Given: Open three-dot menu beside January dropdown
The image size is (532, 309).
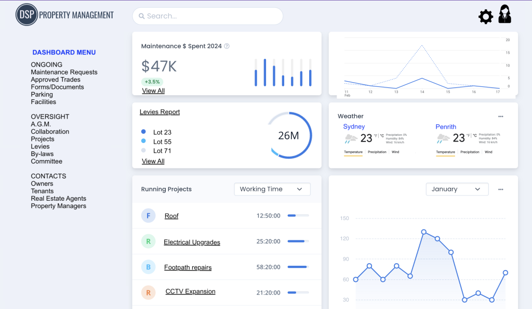Looking at the screenshot, I should [x=500, y=189].
